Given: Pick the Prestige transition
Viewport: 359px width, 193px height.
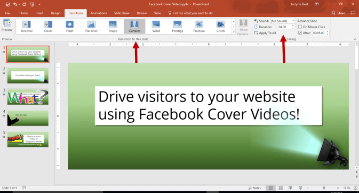Looking at the screenshot, I should [x=178, y=27].
